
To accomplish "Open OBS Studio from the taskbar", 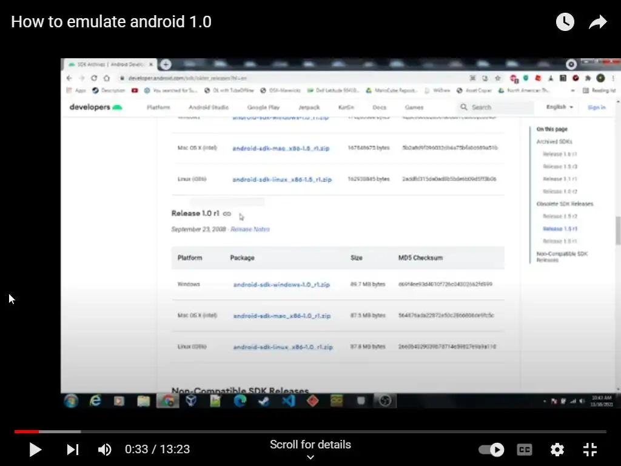I will coord(385,401).
